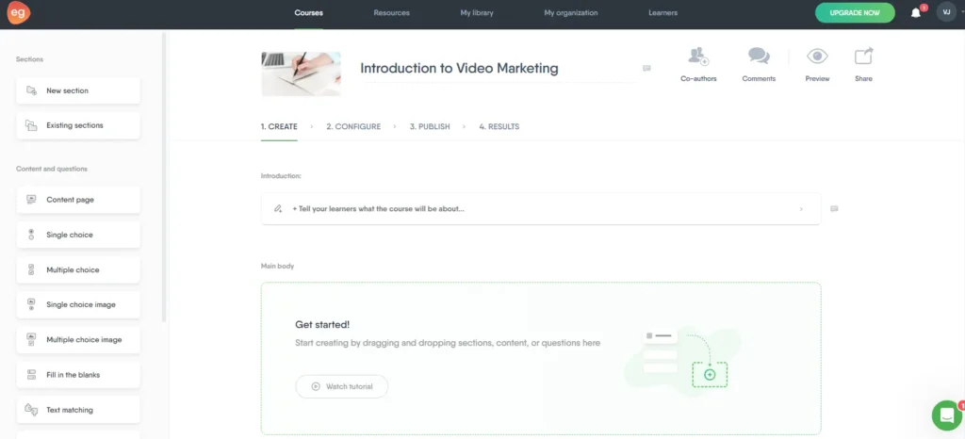The height and width of the screenshot is (439, 965).
Task: Click comment icon next to course title
Action: pyautogui.click(x=646, y=68)
